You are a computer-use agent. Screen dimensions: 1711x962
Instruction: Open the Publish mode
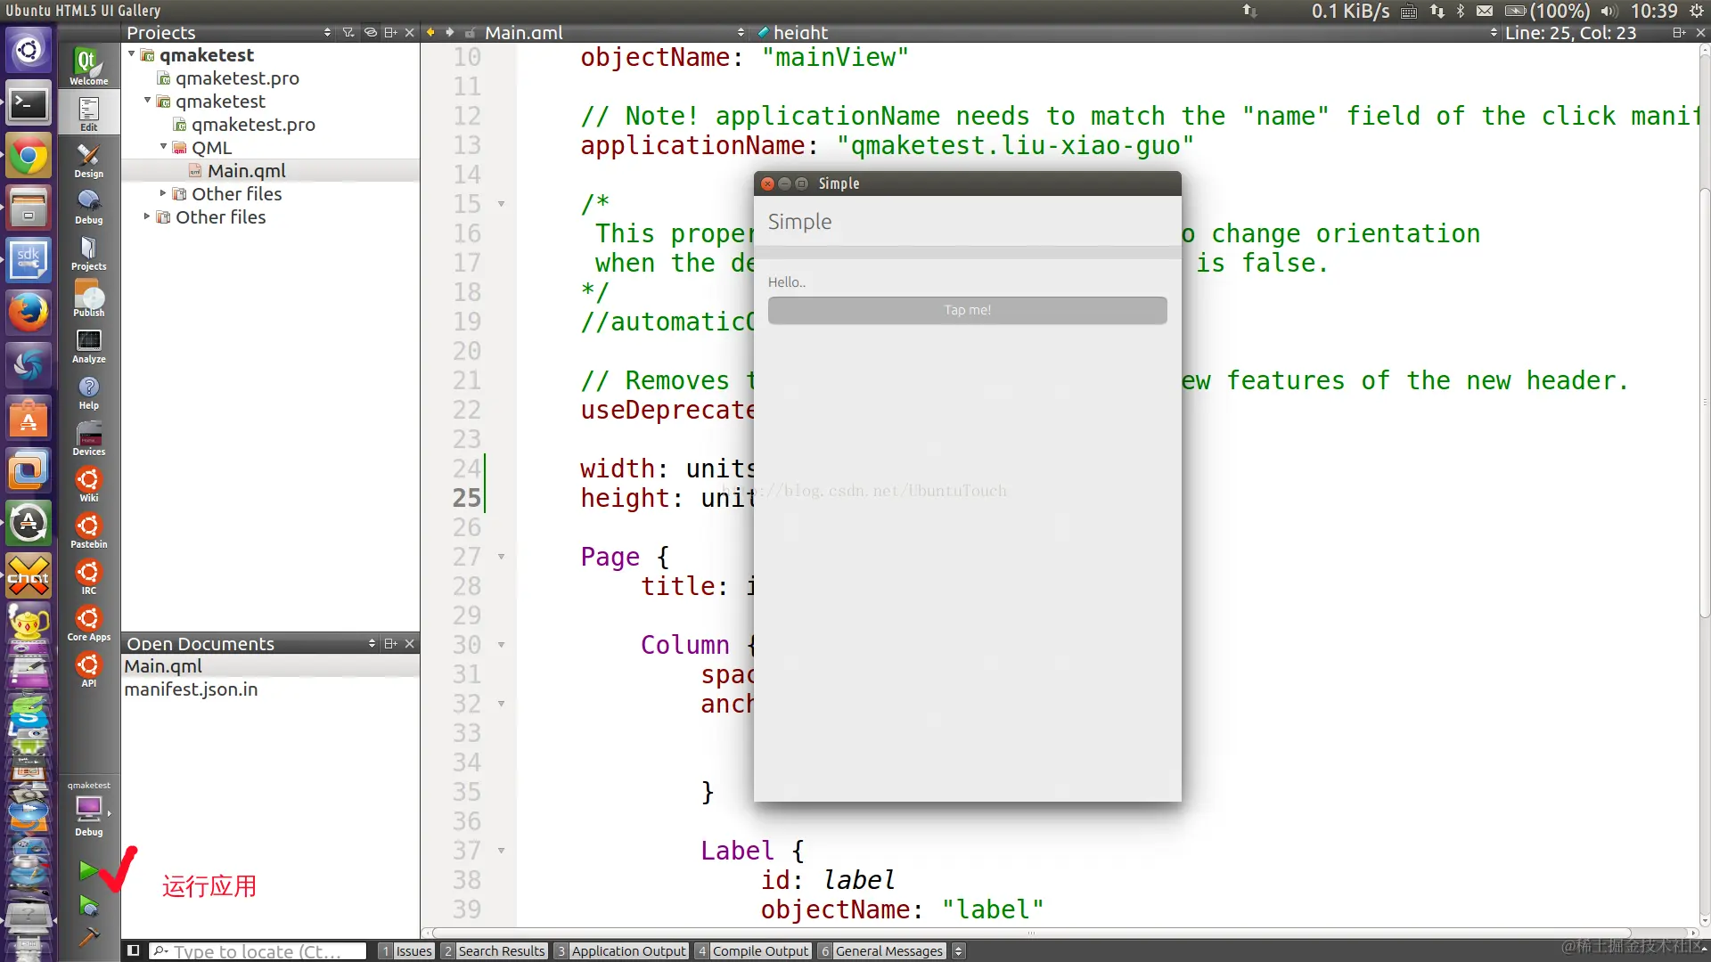pyautogui.click(x=88, y=299)
